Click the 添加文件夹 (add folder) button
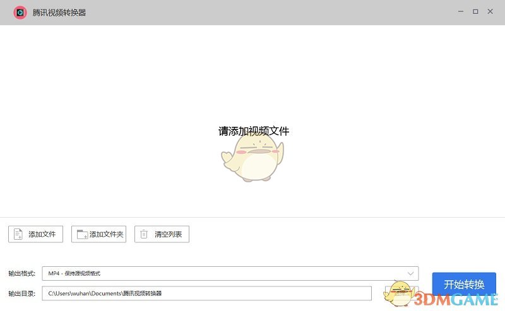Viewport: 505px width, 311px height. 98,234
